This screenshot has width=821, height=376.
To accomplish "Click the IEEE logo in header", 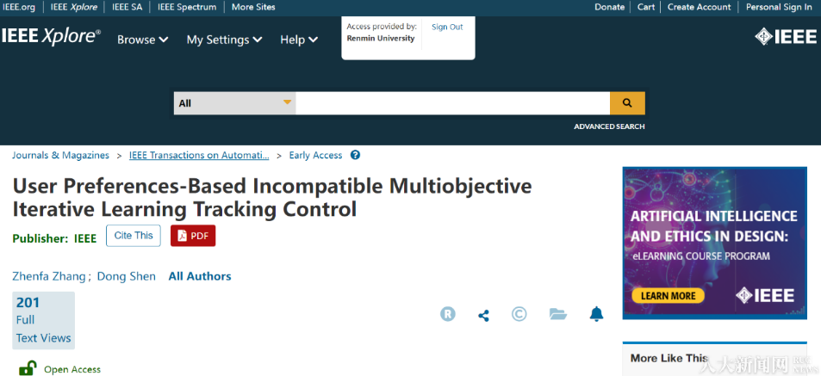I will click(785, 36).
